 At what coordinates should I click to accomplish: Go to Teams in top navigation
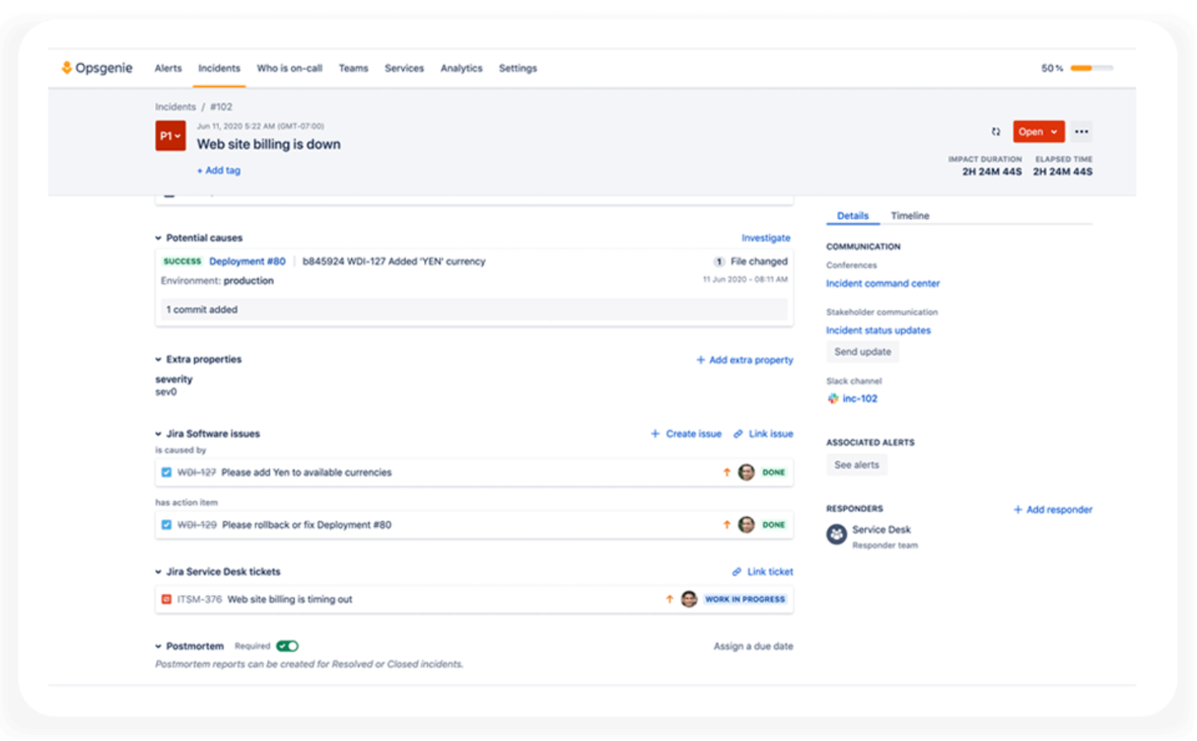(353, 69)
